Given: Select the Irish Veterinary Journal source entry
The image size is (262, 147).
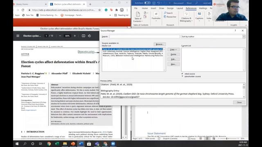Looking at the screenshot, I should [133, 51].
